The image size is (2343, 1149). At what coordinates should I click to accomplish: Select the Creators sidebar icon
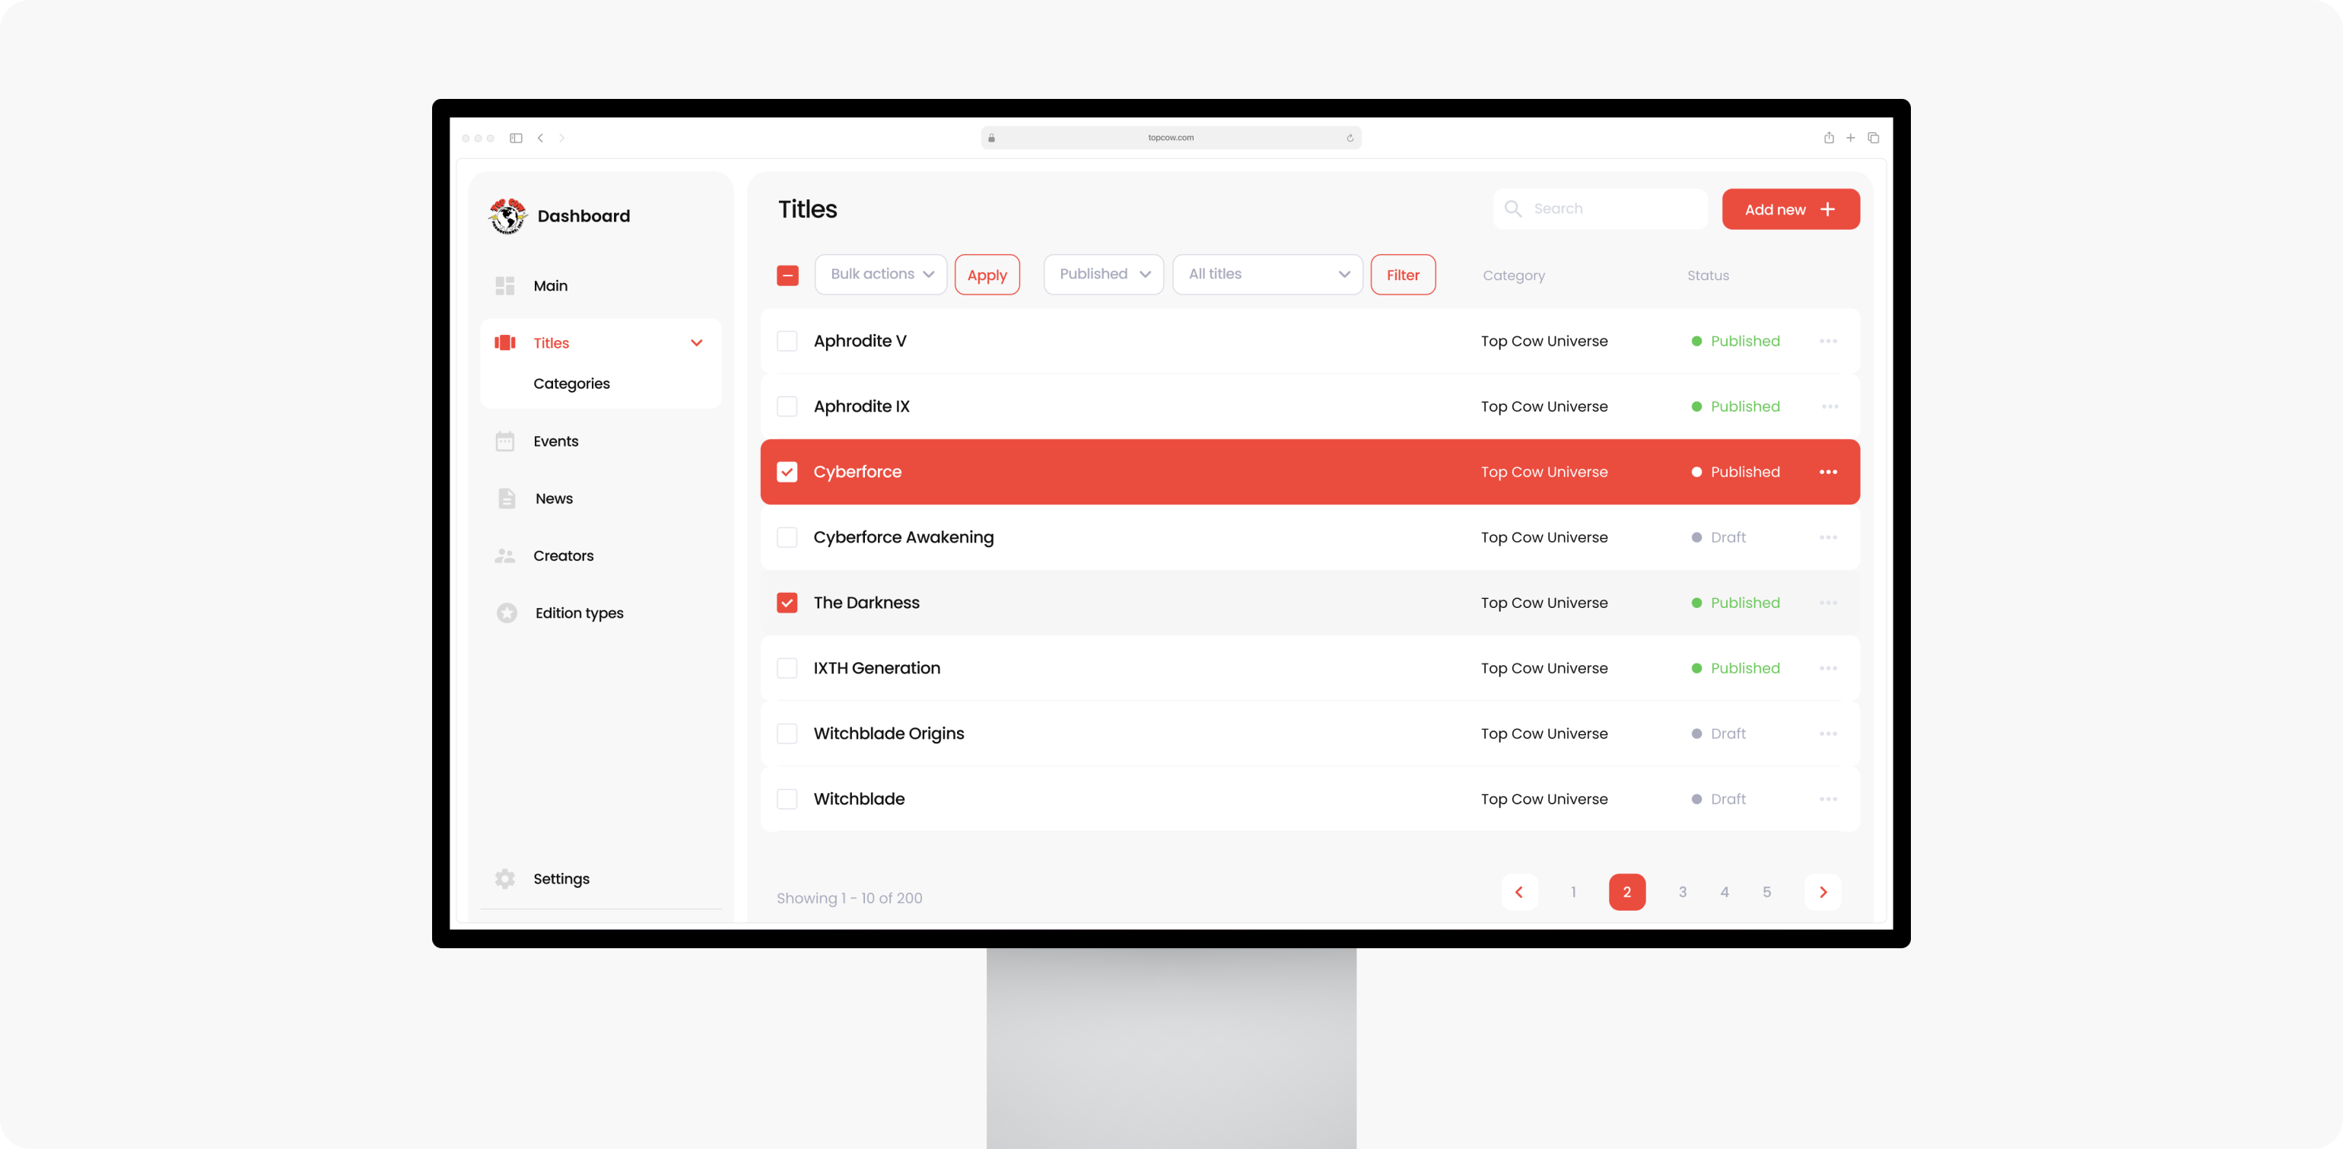[507, 554]
